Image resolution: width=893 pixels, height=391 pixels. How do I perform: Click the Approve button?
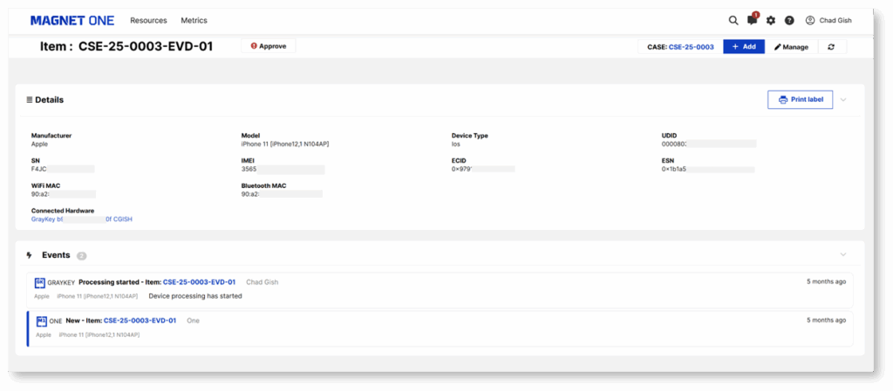pyautogui.click(x=269, y=46)
